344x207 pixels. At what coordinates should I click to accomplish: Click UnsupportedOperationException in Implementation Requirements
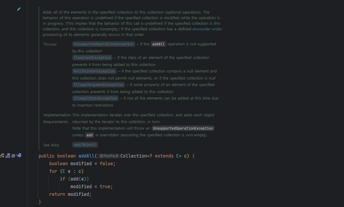pos(183,128)
